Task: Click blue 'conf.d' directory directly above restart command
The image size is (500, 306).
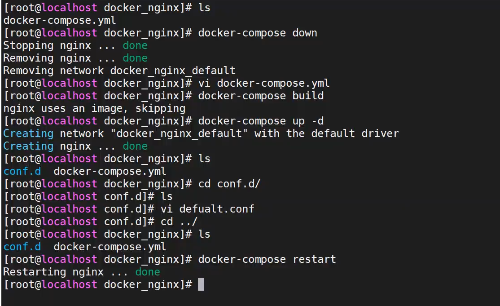Action: point(22,247)
